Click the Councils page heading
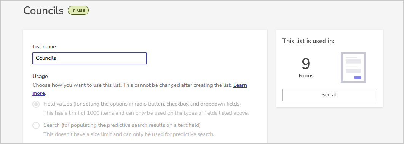Screen dimensions: 404x144 (x=43, y=11)
